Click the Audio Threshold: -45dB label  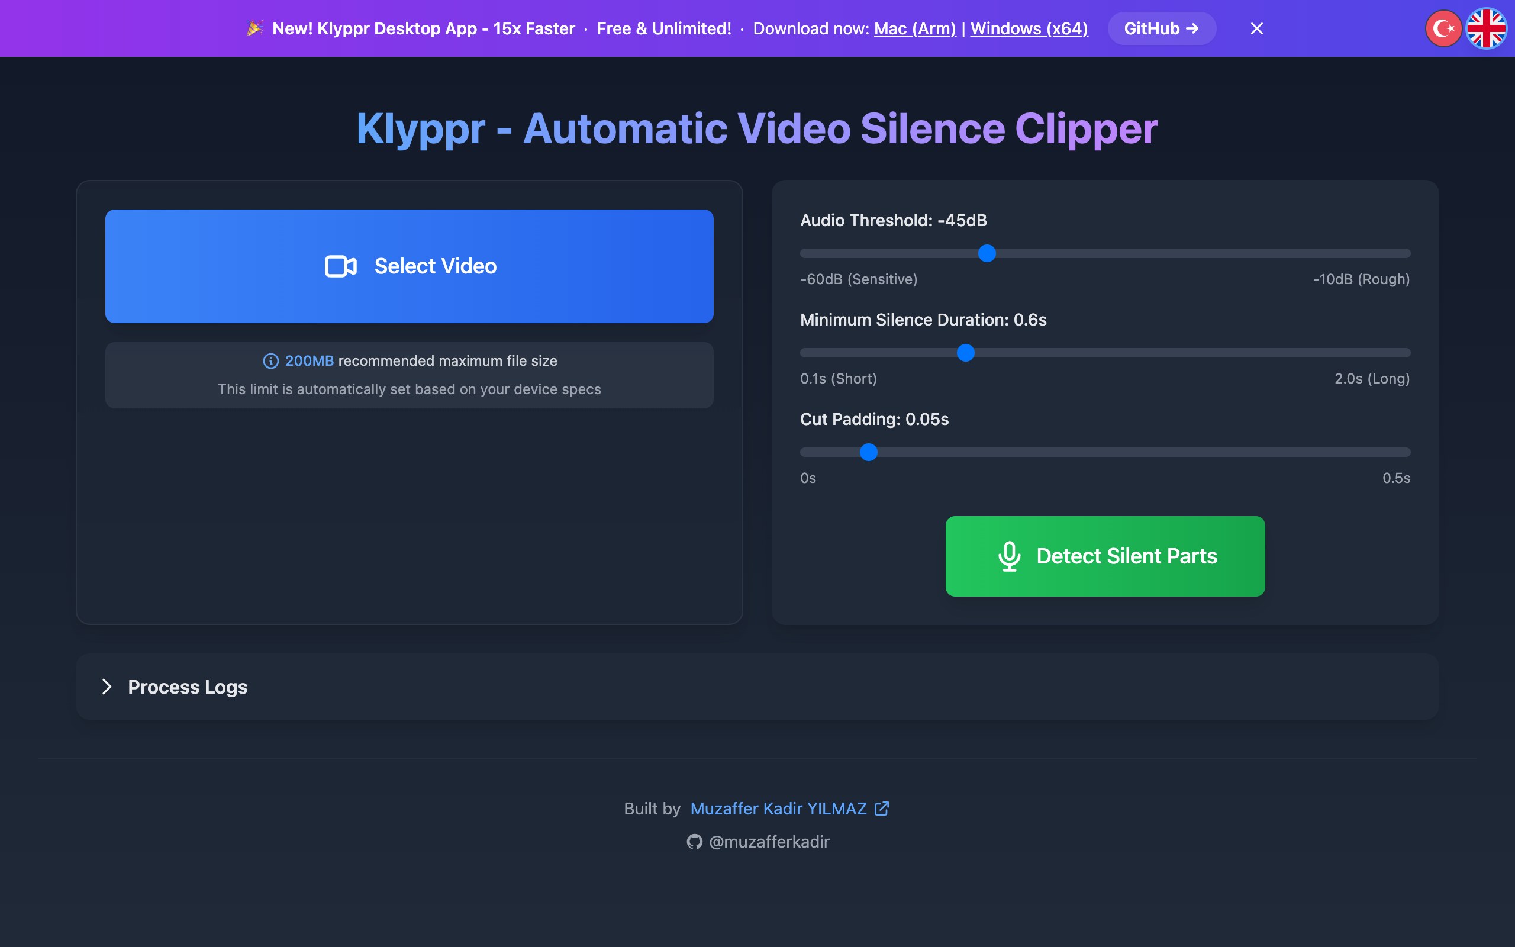coord(894,220)
